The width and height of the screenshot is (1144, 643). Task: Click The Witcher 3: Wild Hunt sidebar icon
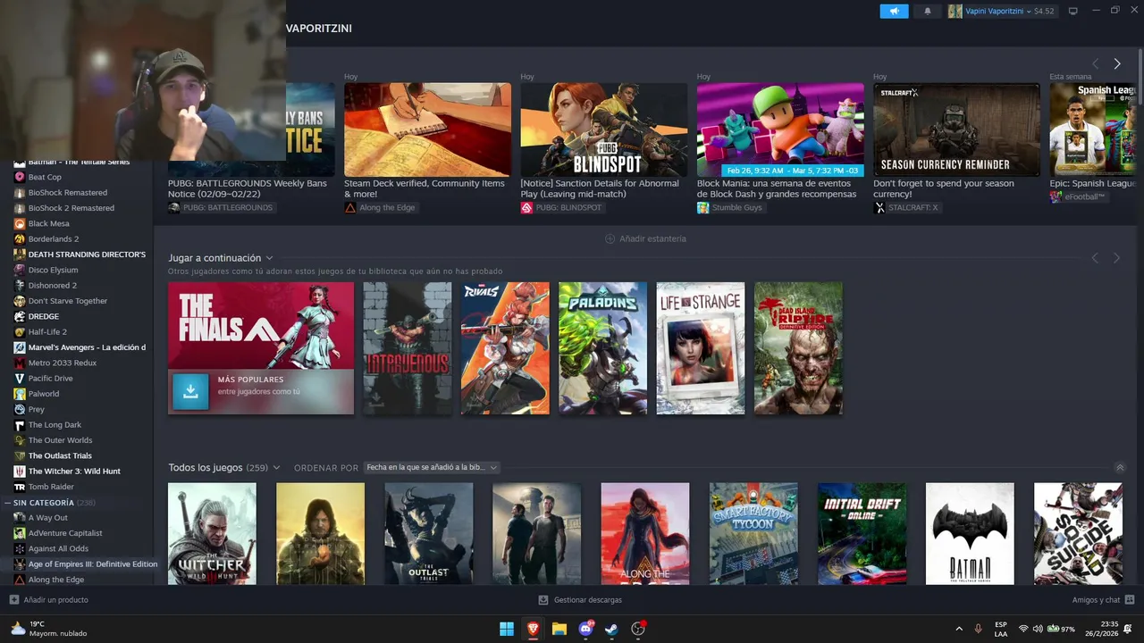[x=20, y=472]
